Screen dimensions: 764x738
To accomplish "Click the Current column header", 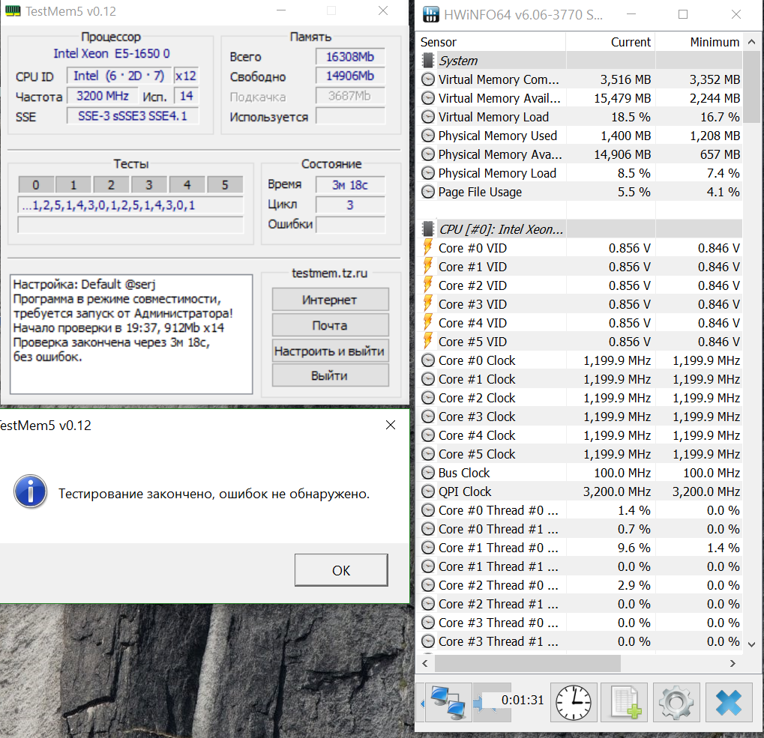I will click(610, 42).
